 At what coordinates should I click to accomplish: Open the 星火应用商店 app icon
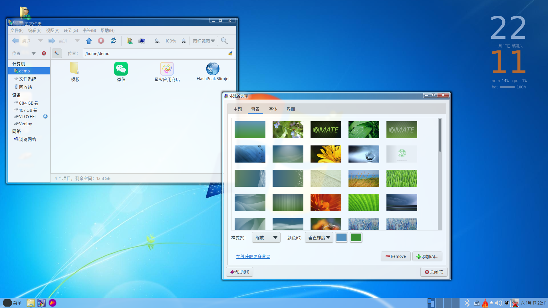click(167, 69)
